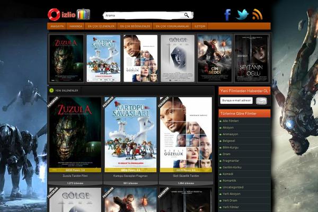Screen dimensions: 318x212
Task: Click the Türlerine Göre Filmler heading
Action: 238,113
